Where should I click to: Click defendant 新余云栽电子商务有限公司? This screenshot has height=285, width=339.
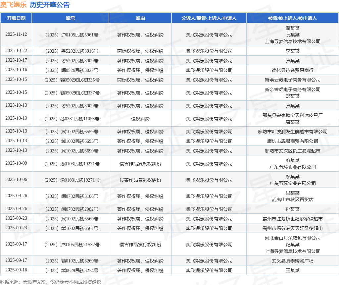click(293, 80)
